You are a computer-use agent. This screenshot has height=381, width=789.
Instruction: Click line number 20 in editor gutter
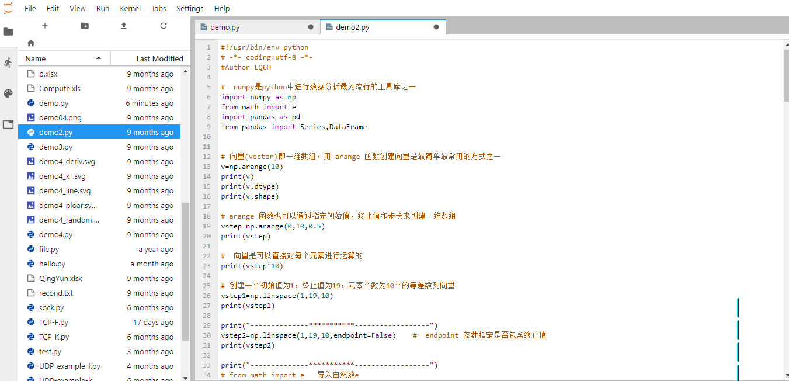point(207,236)
